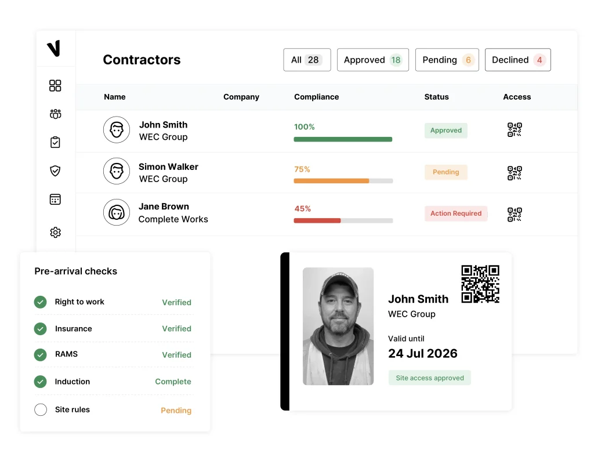Open the settings gear icon

click(x=55, y=232)
